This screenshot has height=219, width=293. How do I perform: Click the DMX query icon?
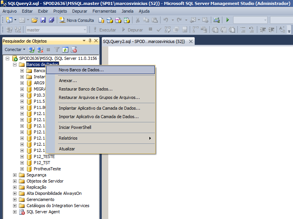pyautogui.click(x=118, y=20)
